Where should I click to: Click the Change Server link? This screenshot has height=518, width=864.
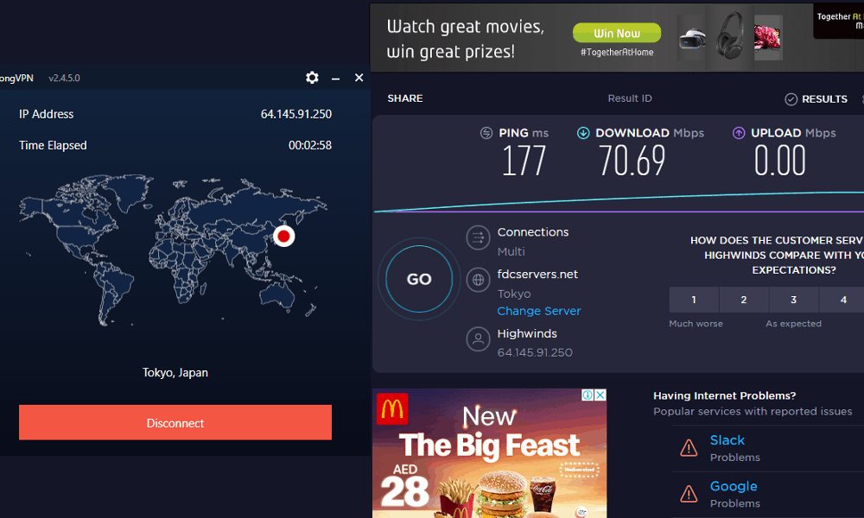(x=539, y=311)
